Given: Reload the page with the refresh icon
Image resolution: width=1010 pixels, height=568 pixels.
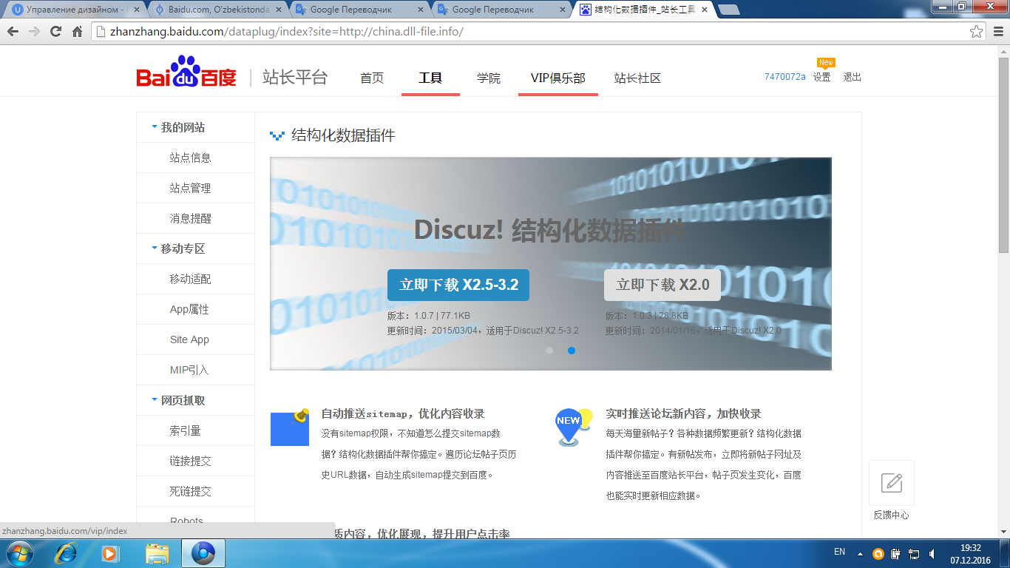Looking at the screenshot, I should point(55,32).
